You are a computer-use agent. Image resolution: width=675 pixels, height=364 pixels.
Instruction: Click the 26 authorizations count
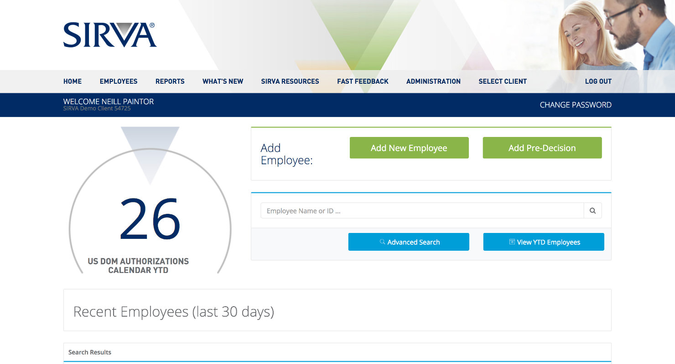150,219
